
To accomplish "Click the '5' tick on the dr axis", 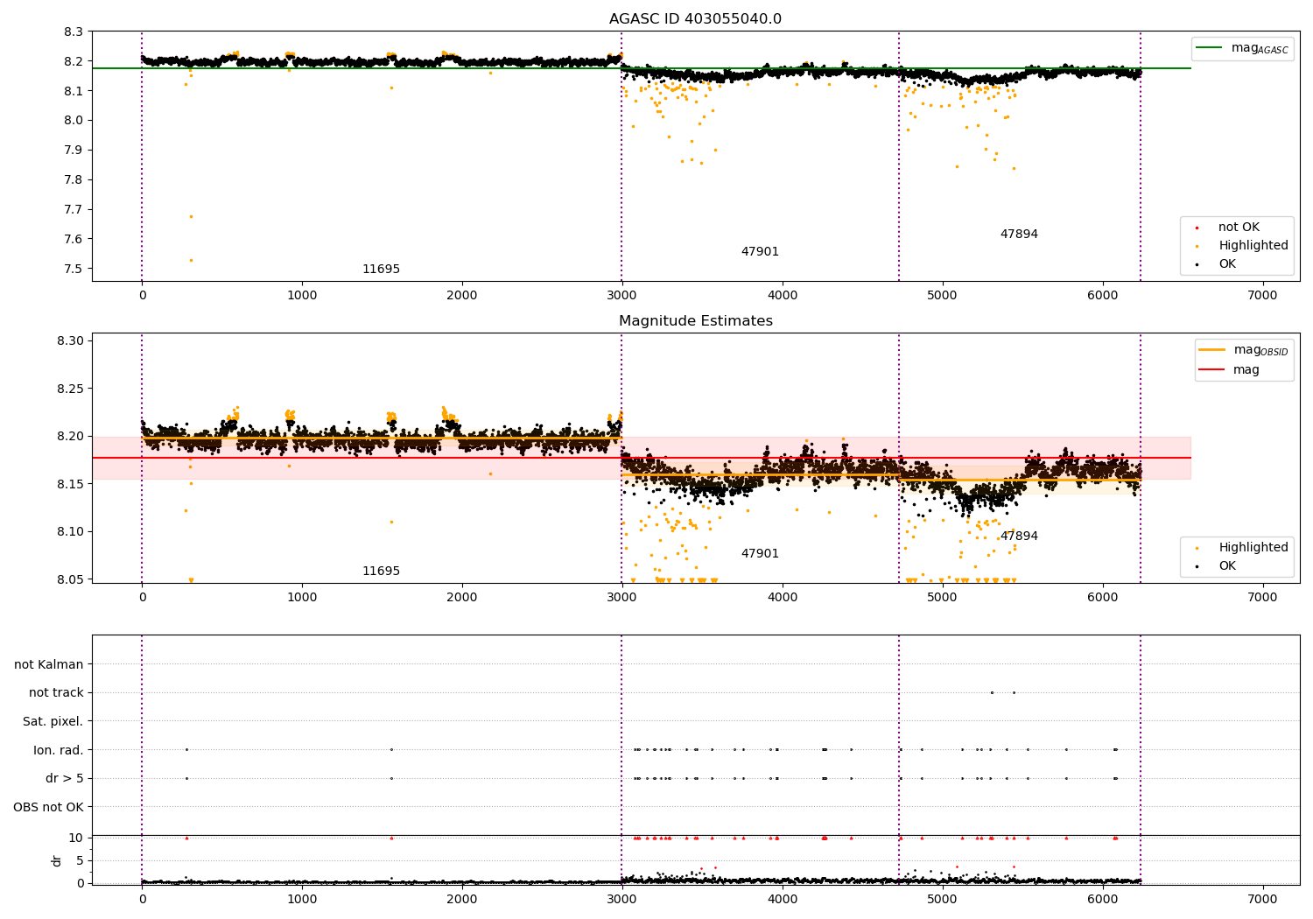I will click(80, 861).
